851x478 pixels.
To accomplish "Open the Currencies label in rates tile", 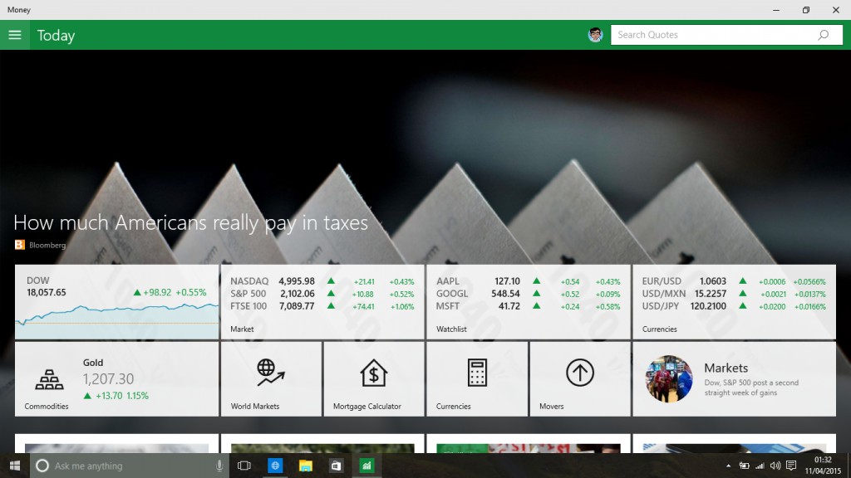I will pyautogui.click(x=659, y=329).
